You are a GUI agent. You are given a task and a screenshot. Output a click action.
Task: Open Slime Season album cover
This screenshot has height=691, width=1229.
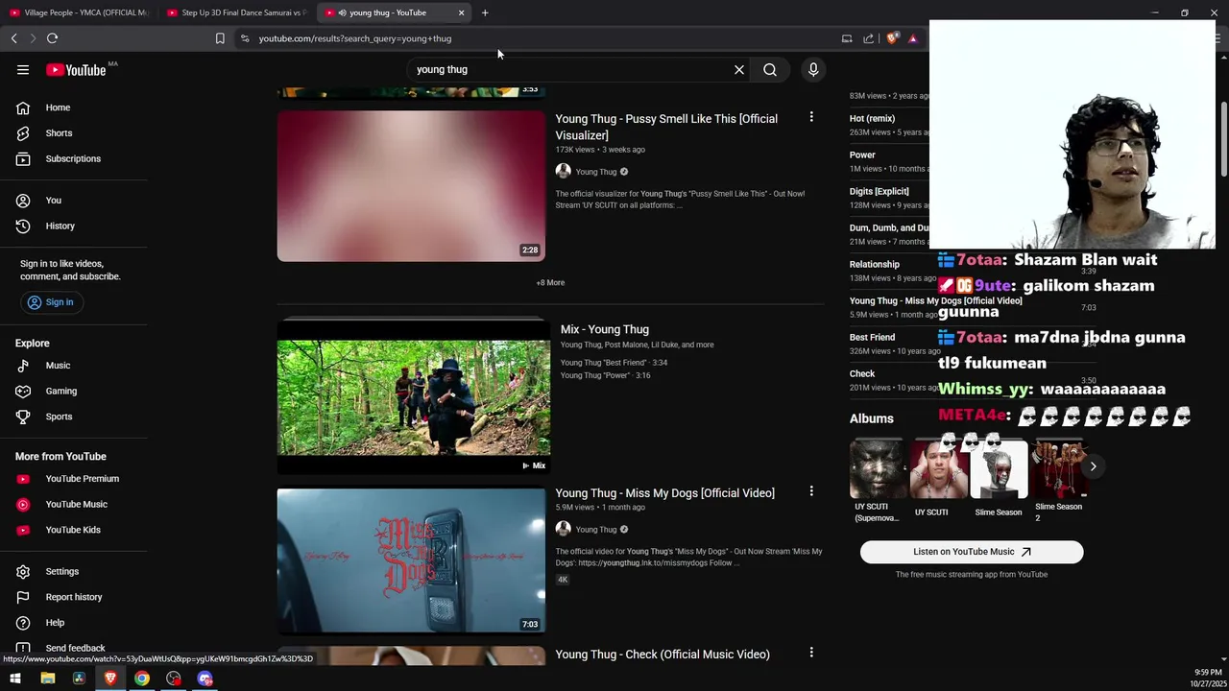tap(999, 470)
